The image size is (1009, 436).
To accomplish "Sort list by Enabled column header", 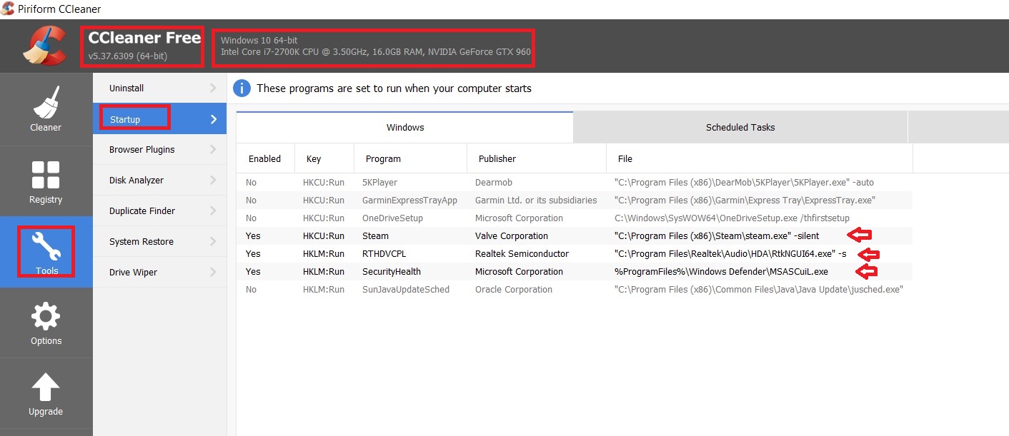I will (x=264, y=159).
